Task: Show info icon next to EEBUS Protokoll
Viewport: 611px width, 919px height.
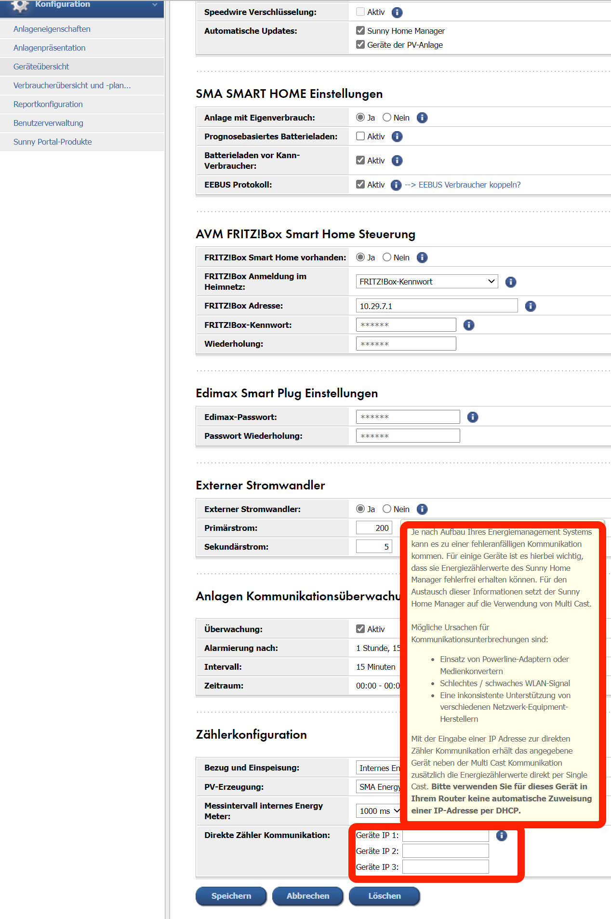Action: [x=396, y=185]
